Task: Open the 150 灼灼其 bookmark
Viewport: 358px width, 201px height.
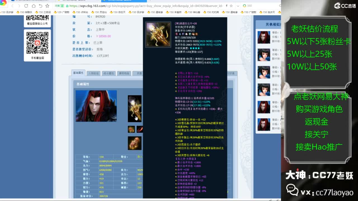Action: pos(211,12)
